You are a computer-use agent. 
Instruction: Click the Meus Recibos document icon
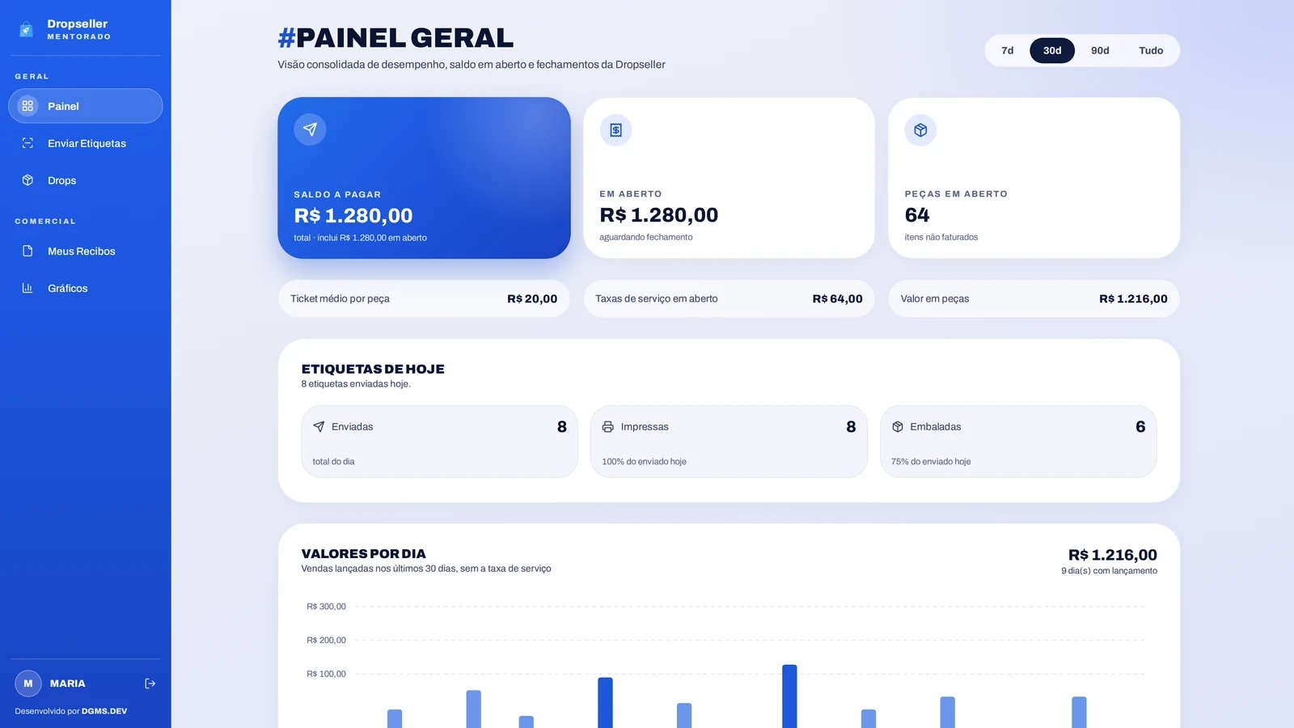(27, 251)
